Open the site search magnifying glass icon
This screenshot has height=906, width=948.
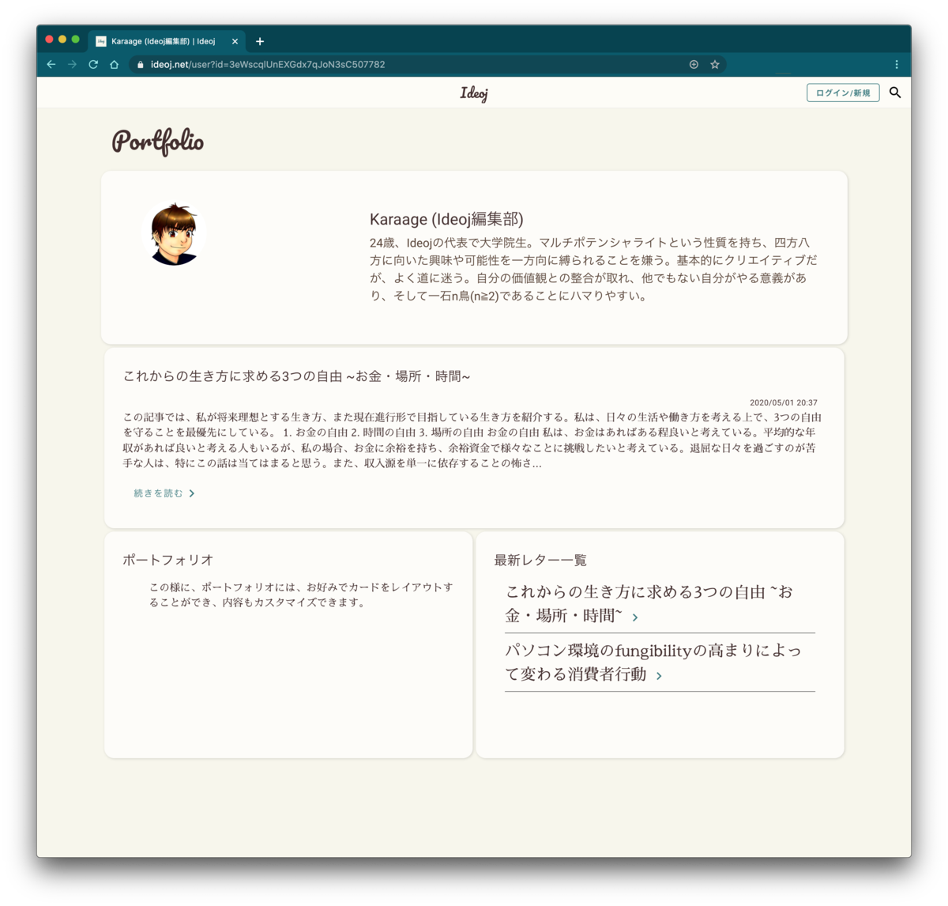pos(896,92)
